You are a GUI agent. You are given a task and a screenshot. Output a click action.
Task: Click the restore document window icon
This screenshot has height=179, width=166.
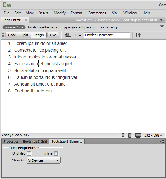(161, 20)
